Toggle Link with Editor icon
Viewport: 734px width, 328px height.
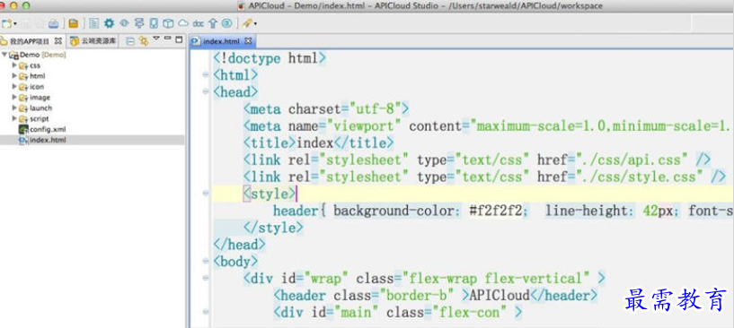(x=143, y=41)
